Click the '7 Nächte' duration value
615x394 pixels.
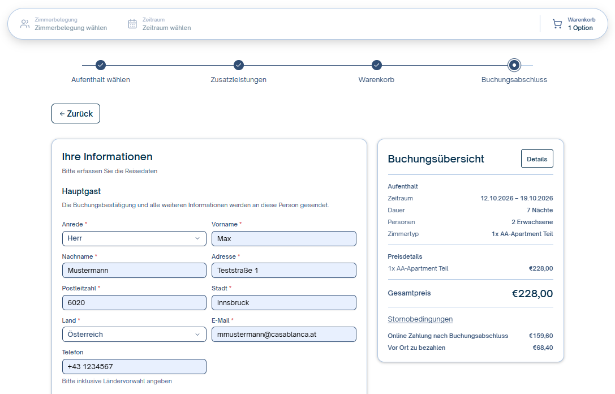pyautogui.click(x=540, y=210)
